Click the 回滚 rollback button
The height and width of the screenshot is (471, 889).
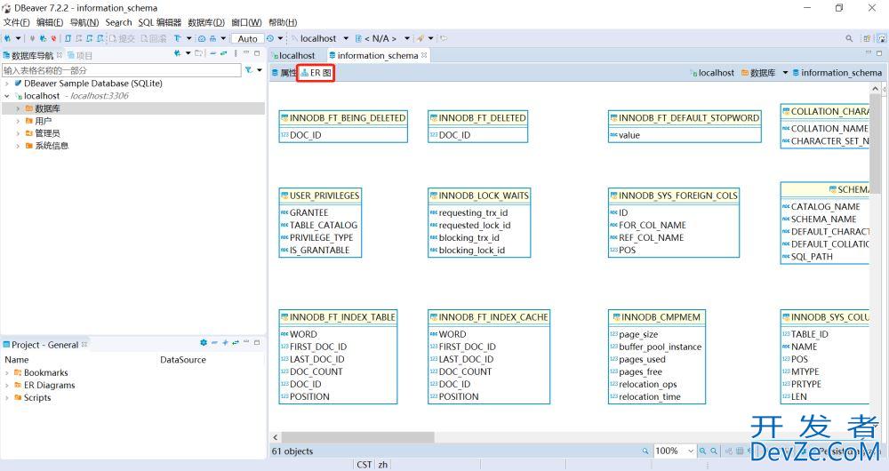click(x=153, y=38)
